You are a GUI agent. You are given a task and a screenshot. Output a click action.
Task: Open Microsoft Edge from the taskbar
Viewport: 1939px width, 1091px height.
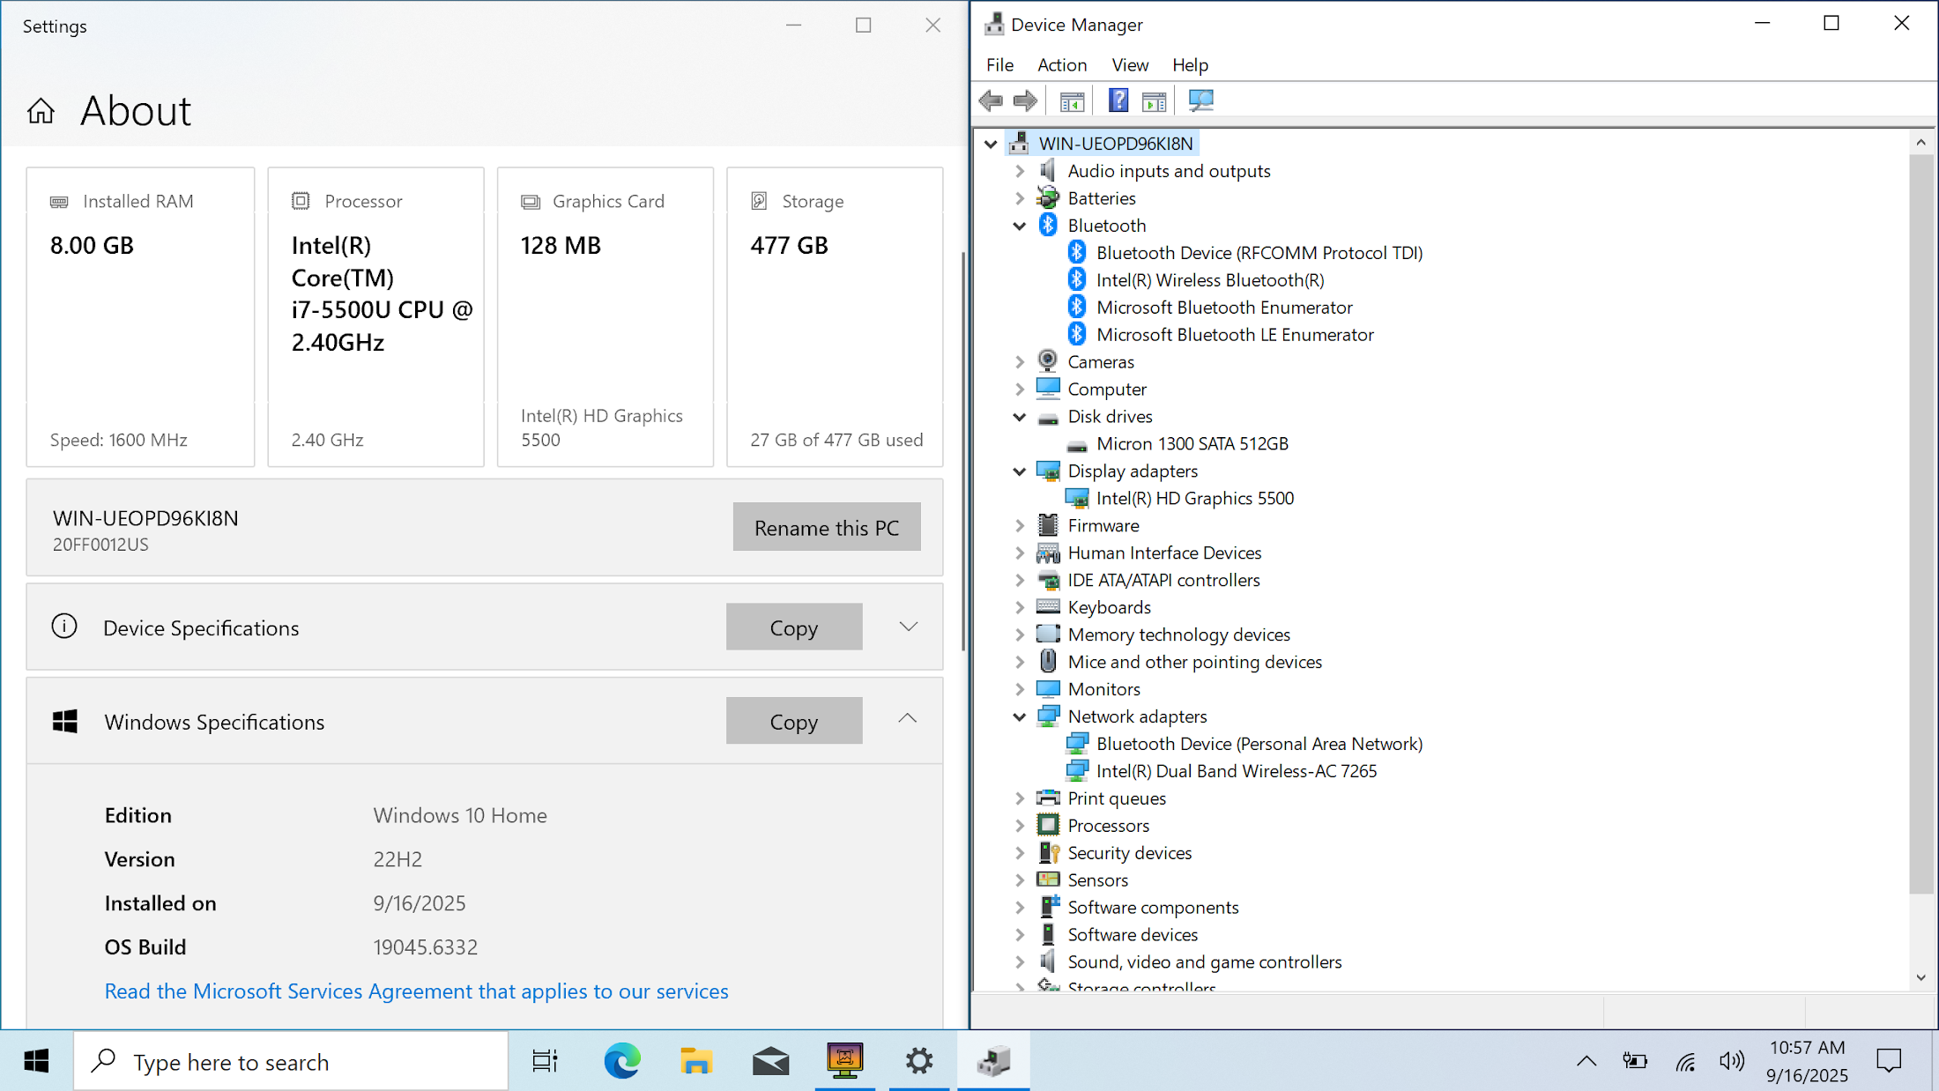coord(622,1061)
